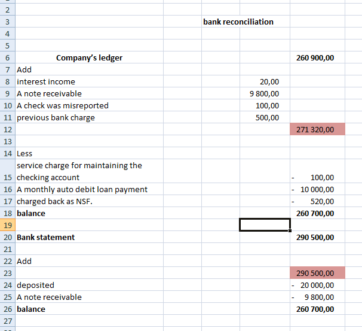362x331 pixels.
Task: Select the "bank reconciliation" title cell
Action: (238, 22)
